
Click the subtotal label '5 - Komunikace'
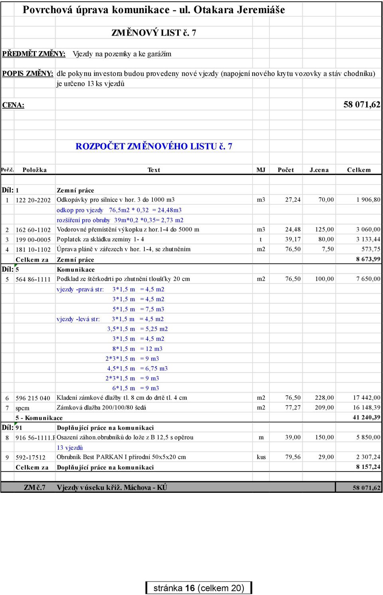pyautogui.click(x=39, y=418)
